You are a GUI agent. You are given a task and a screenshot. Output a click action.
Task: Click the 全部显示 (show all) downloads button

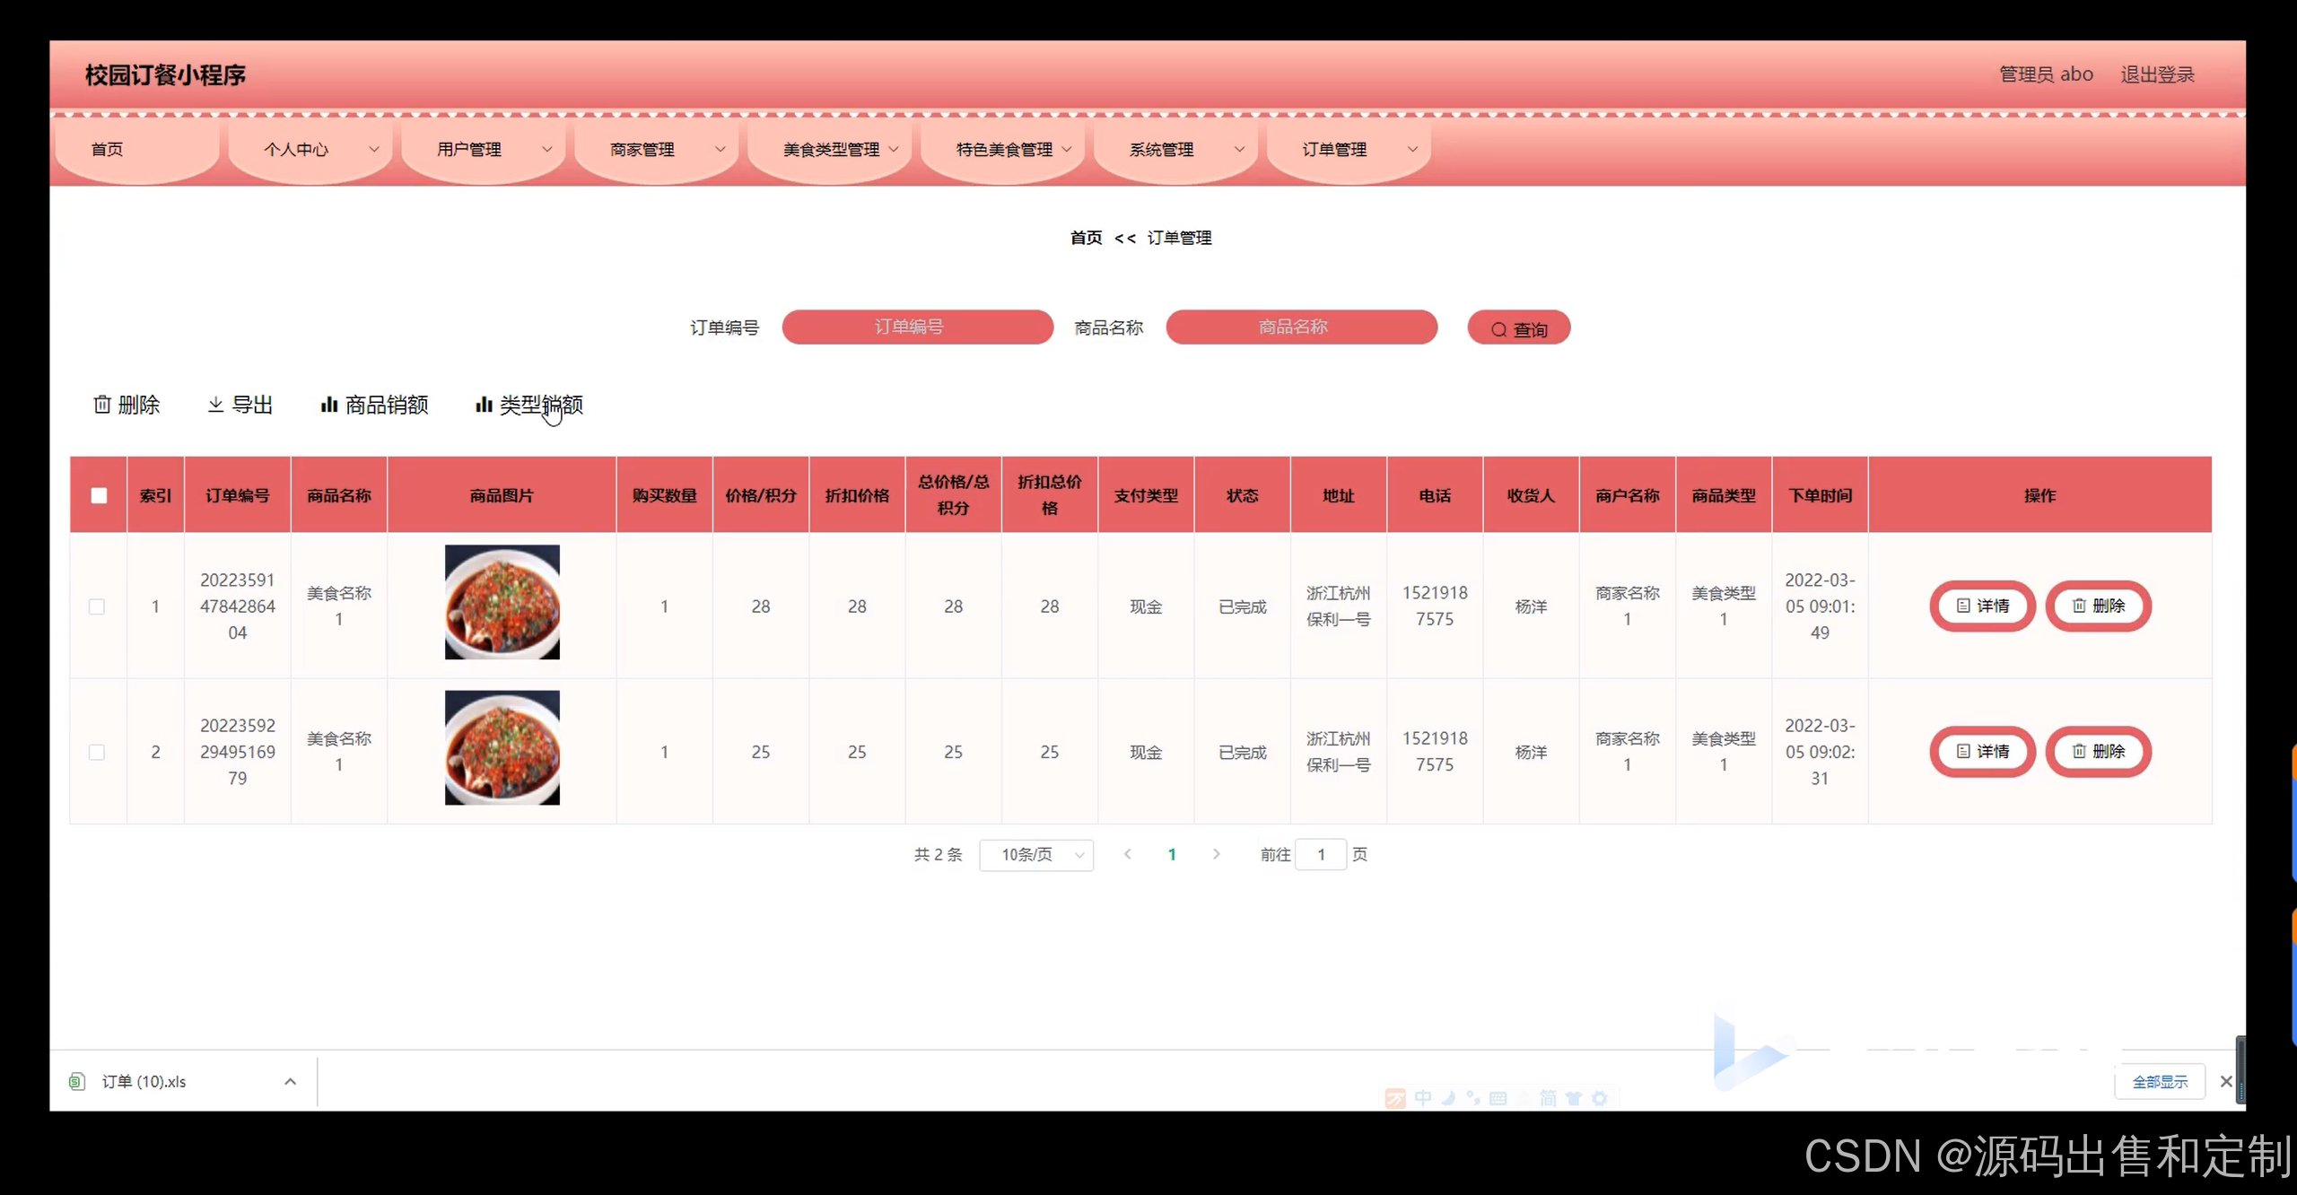[2160, 1082]
